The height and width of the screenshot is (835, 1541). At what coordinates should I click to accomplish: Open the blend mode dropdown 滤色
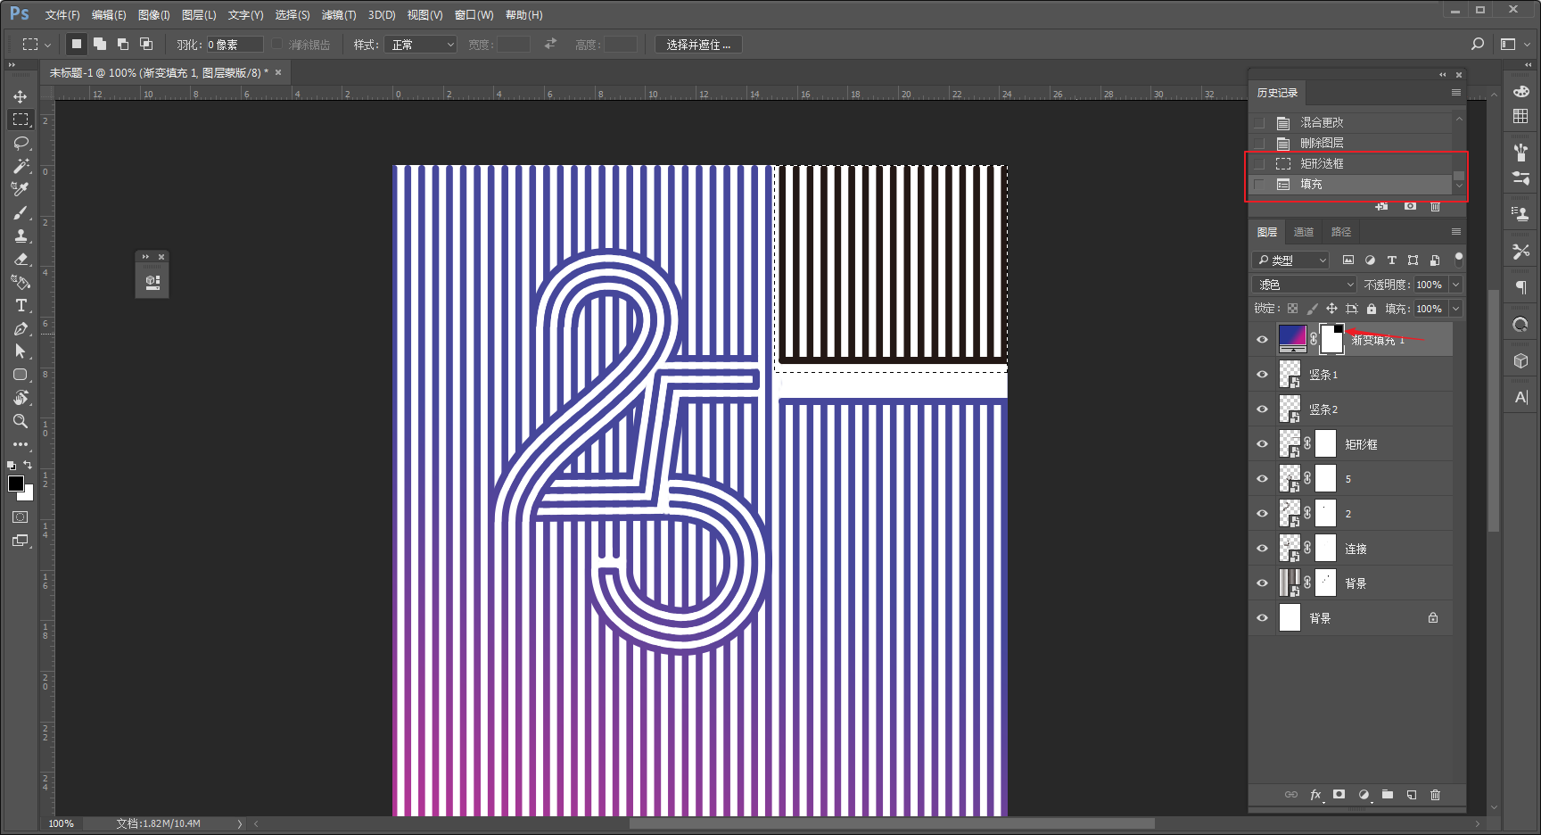click(1304, 285)
